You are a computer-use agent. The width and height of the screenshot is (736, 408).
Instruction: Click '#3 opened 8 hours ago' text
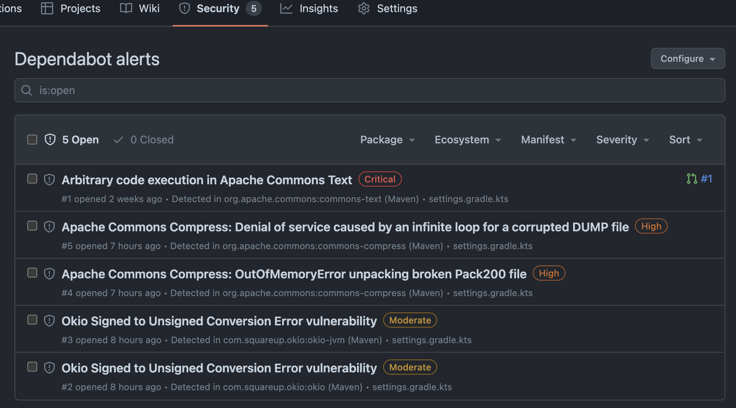pos(111,340)
